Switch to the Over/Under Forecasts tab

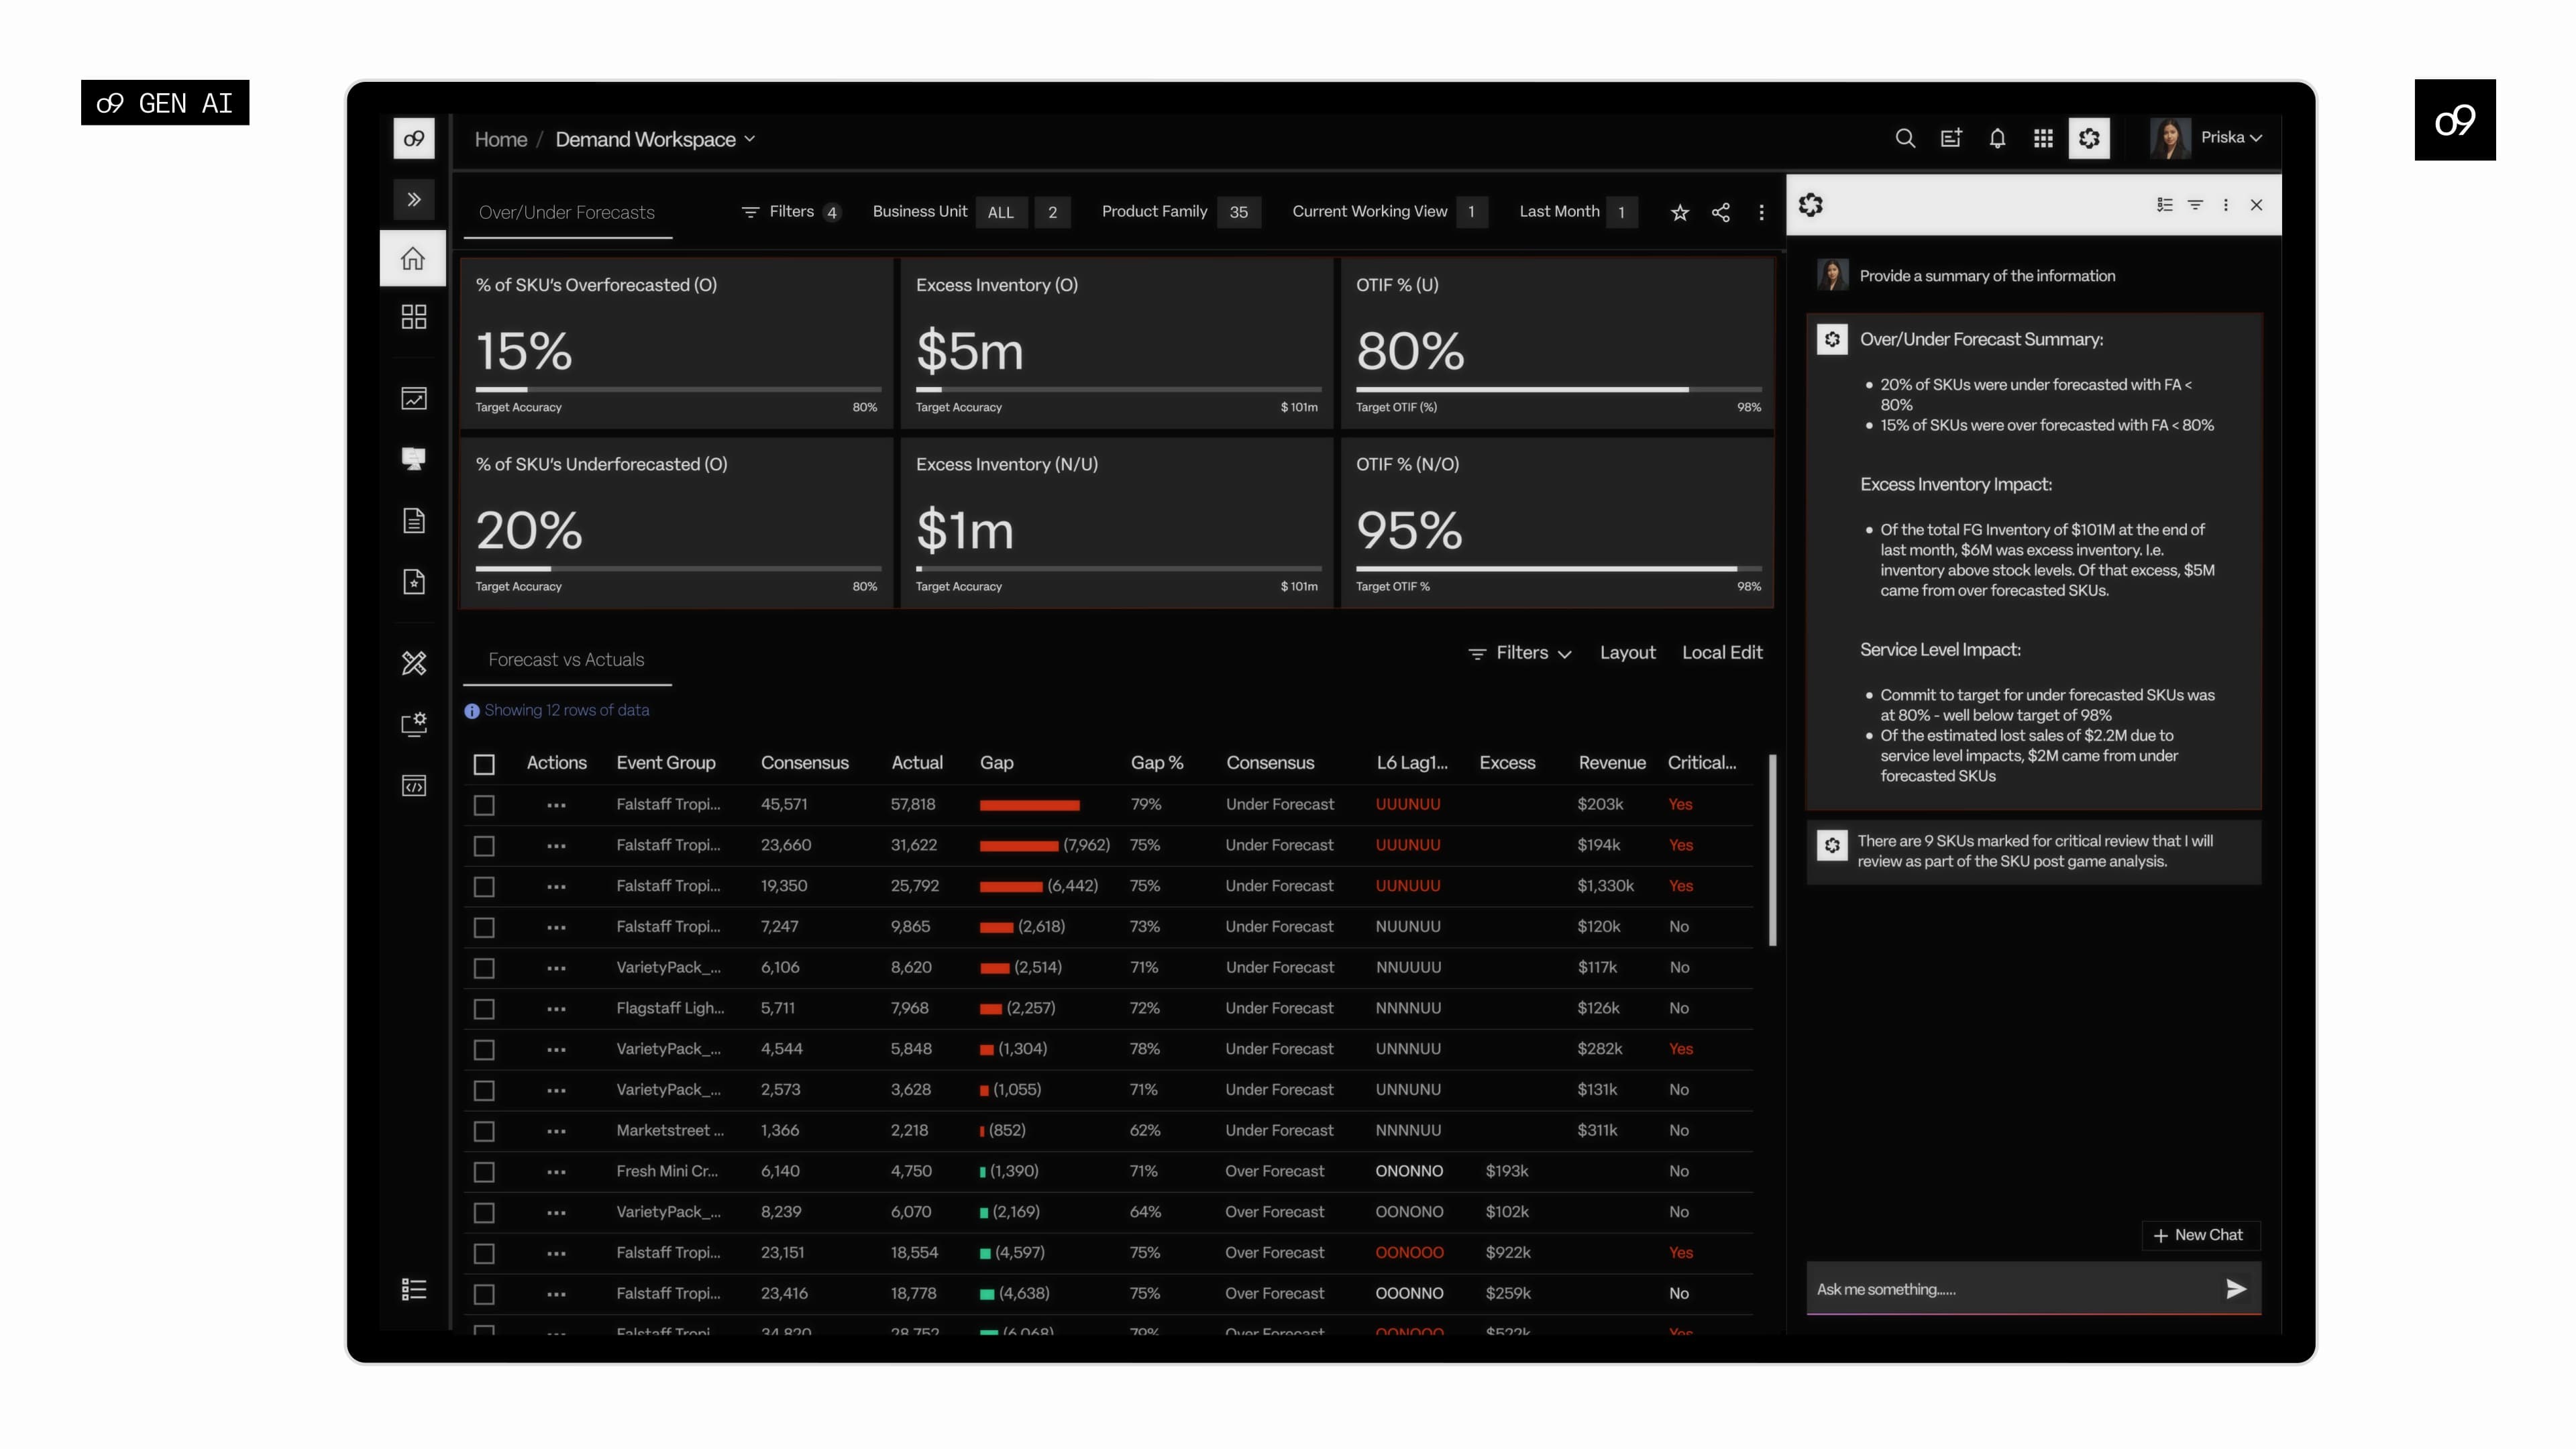click(x=566, y=212)
